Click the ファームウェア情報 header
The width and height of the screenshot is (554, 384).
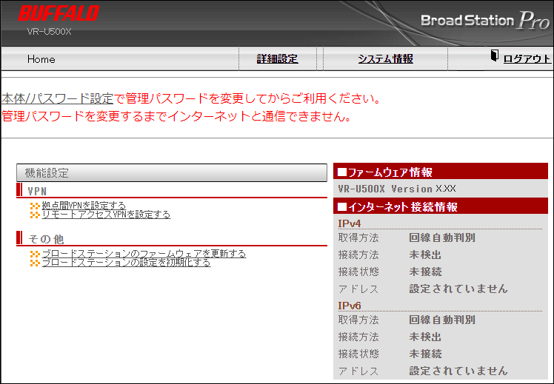(x=441, y=172)
